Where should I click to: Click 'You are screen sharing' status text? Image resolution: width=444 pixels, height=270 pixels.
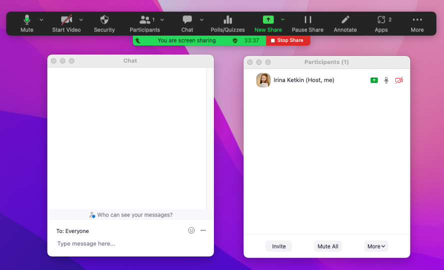[x=186, y=40]
